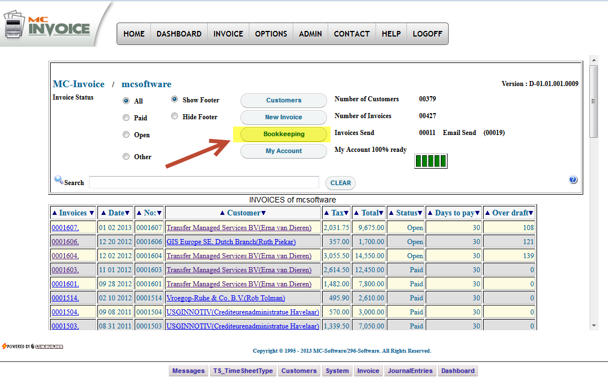608x378 pixels.
Task: Switch to the Dashboard bottom tab
Action: (458, 371)
